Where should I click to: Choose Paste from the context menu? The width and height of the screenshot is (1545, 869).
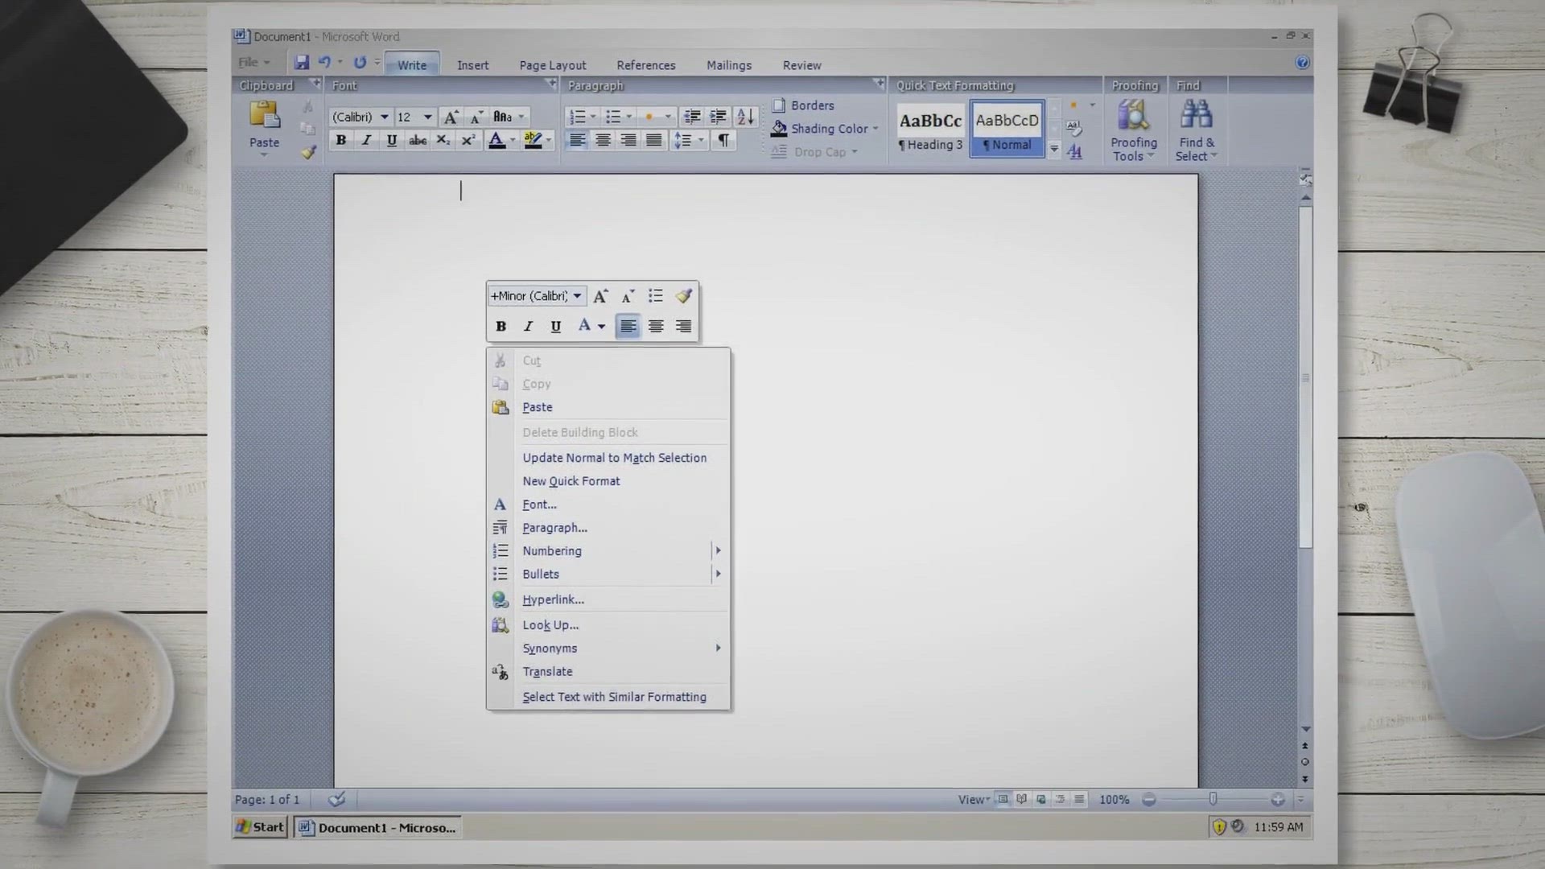click(x=608, y=407)
